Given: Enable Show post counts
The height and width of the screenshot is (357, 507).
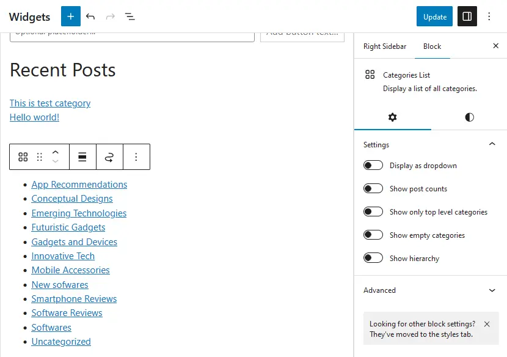Looking at the screenshot, I should point(373,188).
